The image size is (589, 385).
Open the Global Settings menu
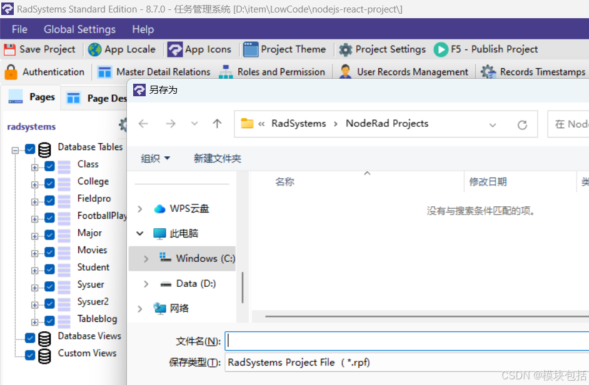coord(79,29)
